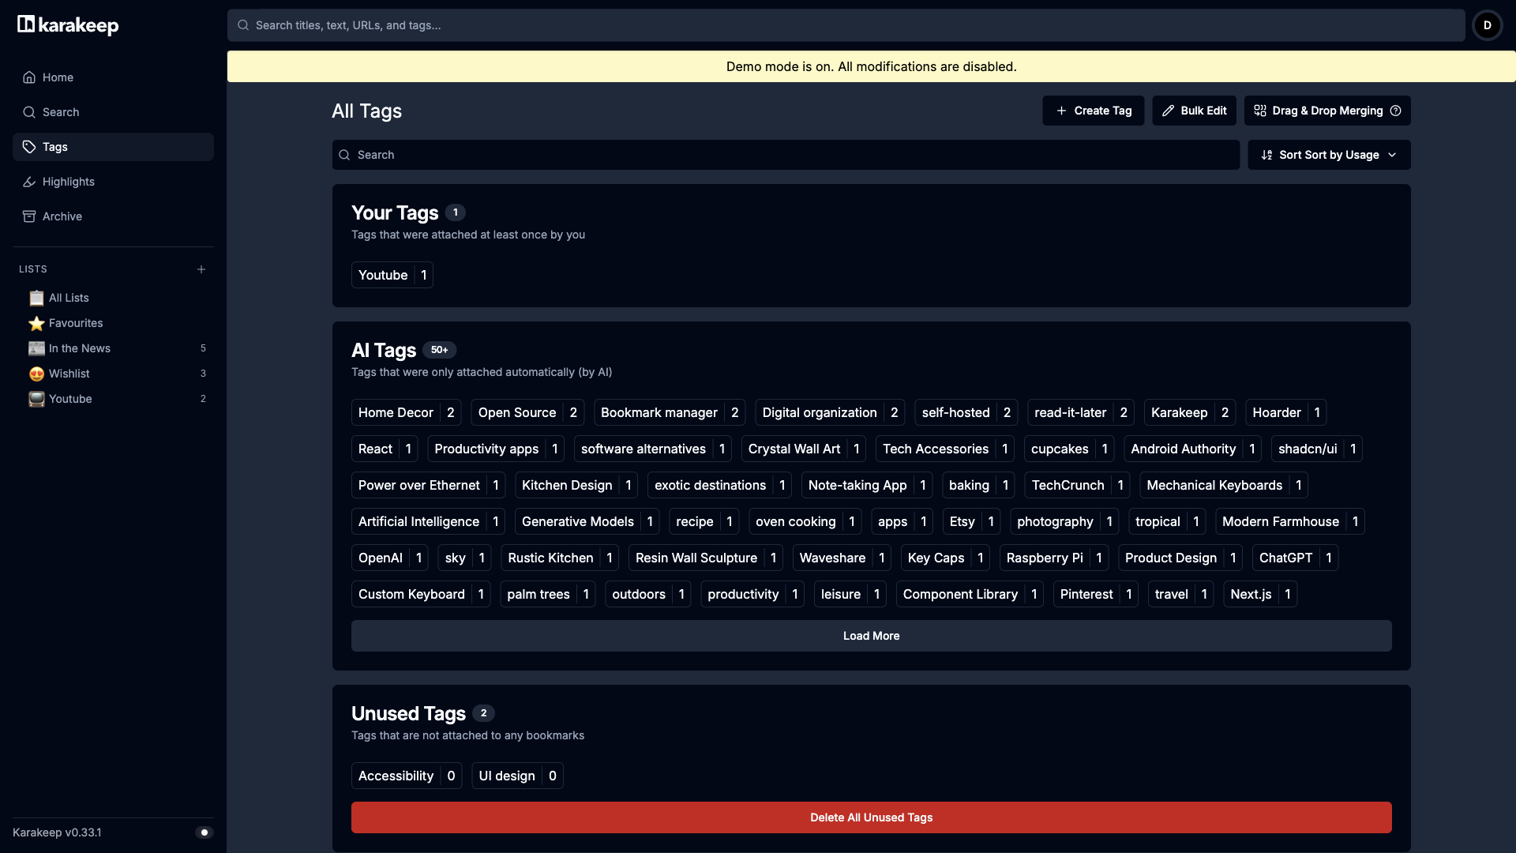The height and width of the screenshot is (853, 1516).
Task: Enable Drag & Drop Merging
Action: tap(1327, 111)
